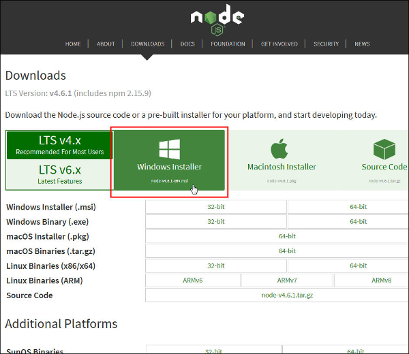Click the Node.js logo
The image size is (409, 354).
tap(217, 20)
